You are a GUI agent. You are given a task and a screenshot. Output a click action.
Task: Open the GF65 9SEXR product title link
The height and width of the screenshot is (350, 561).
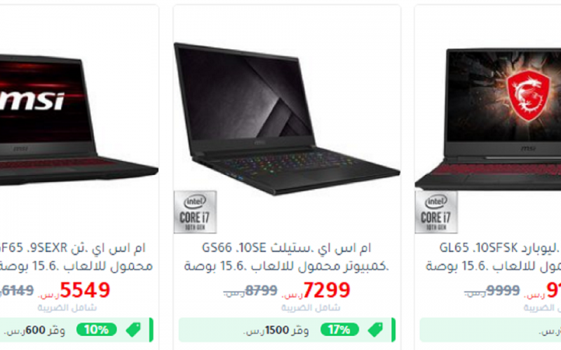tap(73, 248)
